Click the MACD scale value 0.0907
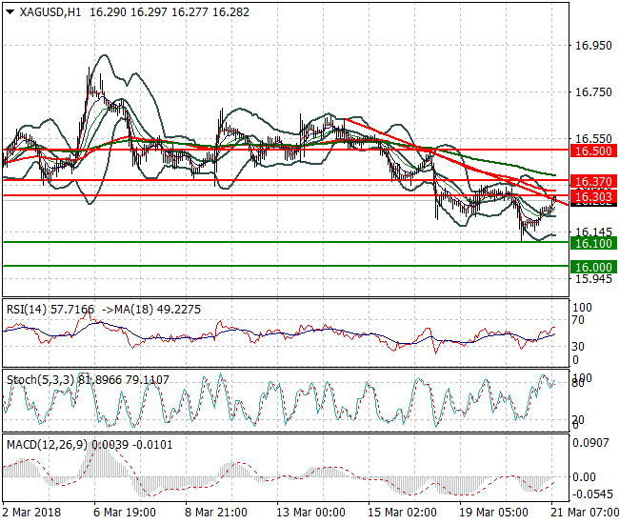Image resolution: width=619 pixels, height=524 pixels. pos(590,443)
